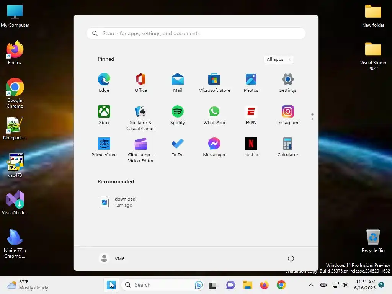Select Firefox desktop shortcut
Viewport: 392px width, 294px height.
click(15, 53)
